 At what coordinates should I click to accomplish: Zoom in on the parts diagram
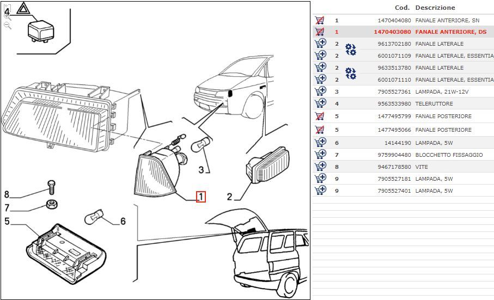pyautogui.click(x=8, y=17)
